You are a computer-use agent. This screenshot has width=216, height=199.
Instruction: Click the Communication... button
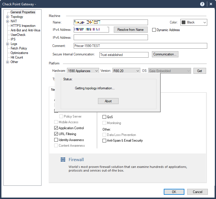[x=165, y=54]
